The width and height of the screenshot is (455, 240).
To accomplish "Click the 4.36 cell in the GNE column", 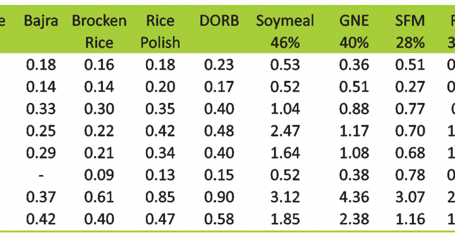I will click(x=354, y=197).
